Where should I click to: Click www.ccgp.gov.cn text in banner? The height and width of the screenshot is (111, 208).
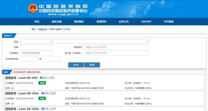coord(63,14)
